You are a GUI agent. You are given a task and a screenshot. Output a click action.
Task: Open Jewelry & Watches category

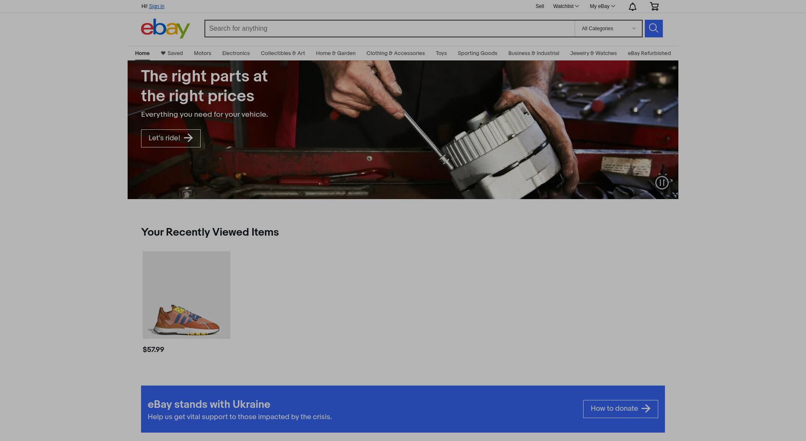pos(594,53)
